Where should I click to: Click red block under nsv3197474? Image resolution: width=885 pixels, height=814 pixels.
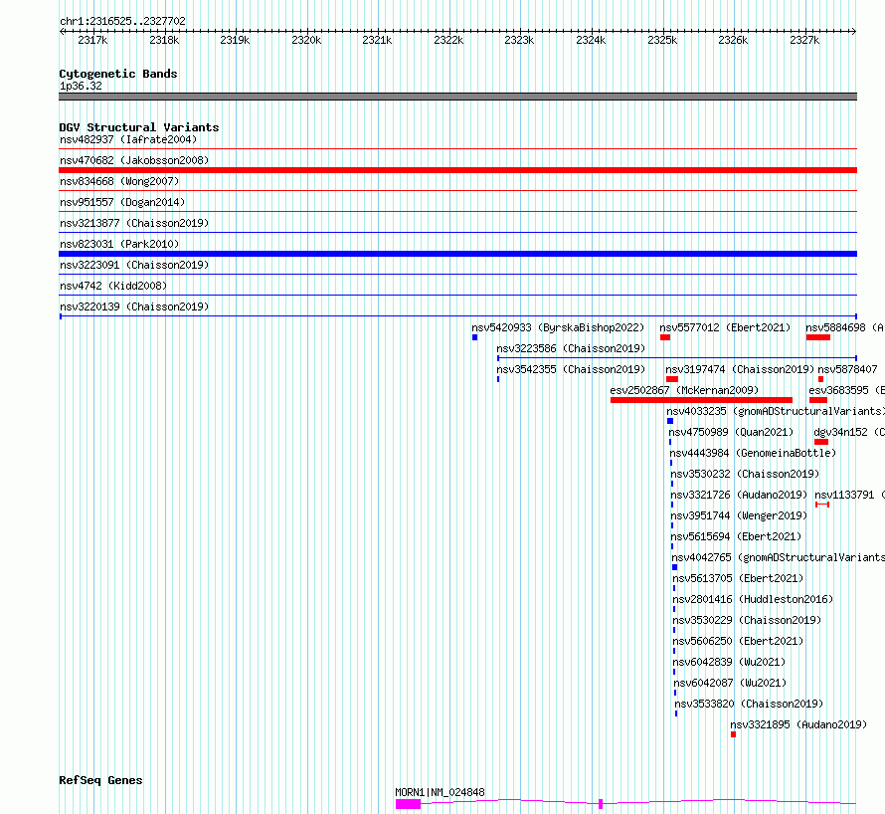(x=671, y=379)
